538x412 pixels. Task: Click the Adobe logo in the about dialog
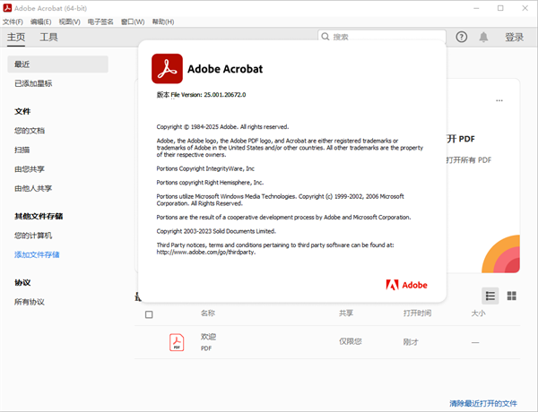point(406,285)
